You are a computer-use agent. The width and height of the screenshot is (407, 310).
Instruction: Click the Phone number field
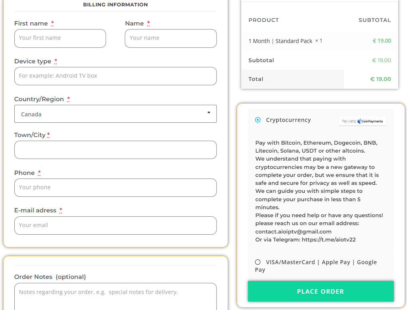click(x=115, y=188)
